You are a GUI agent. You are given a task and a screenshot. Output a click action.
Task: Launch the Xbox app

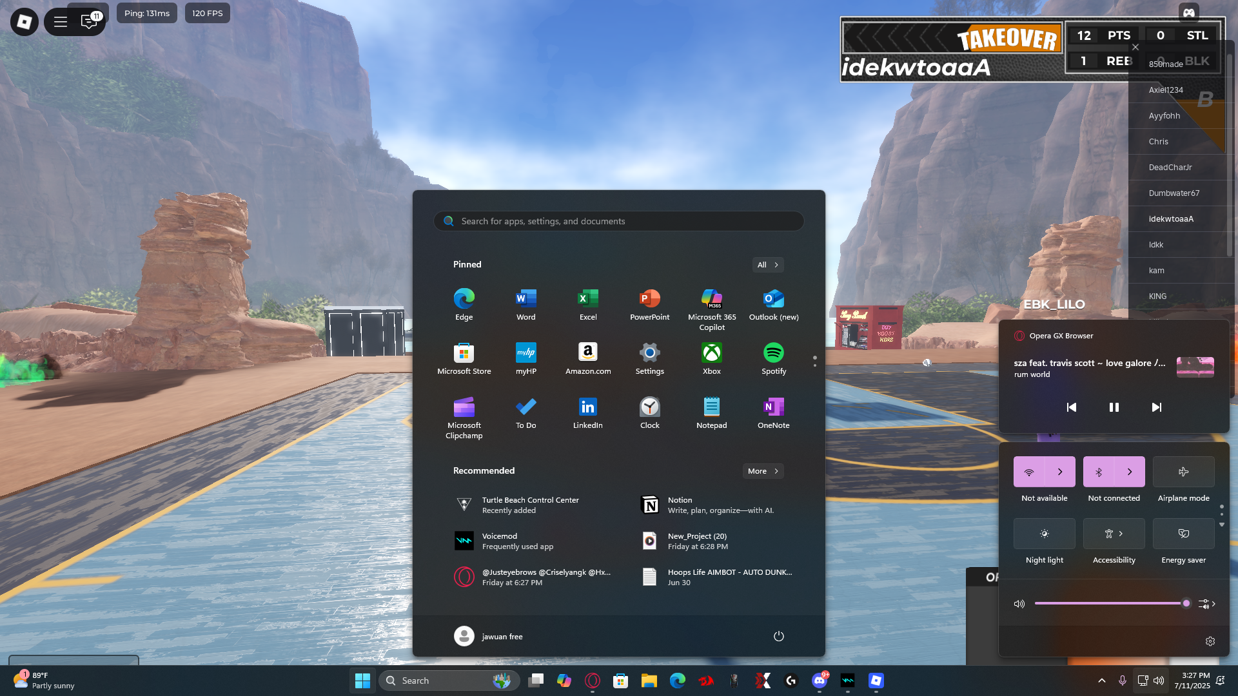[711, 358]
